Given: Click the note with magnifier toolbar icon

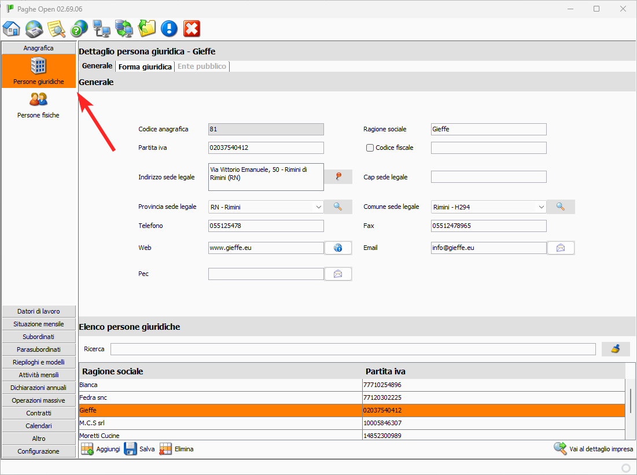Looking at the screenshot, I should (x=56, y=28).
